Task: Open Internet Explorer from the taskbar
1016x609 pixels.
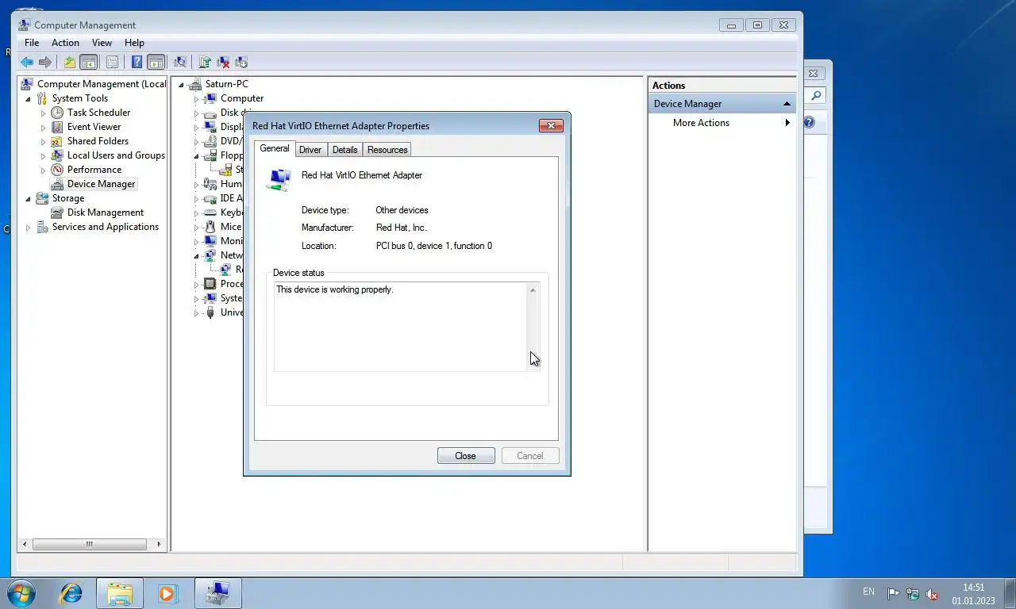Action: pos(71,593)
